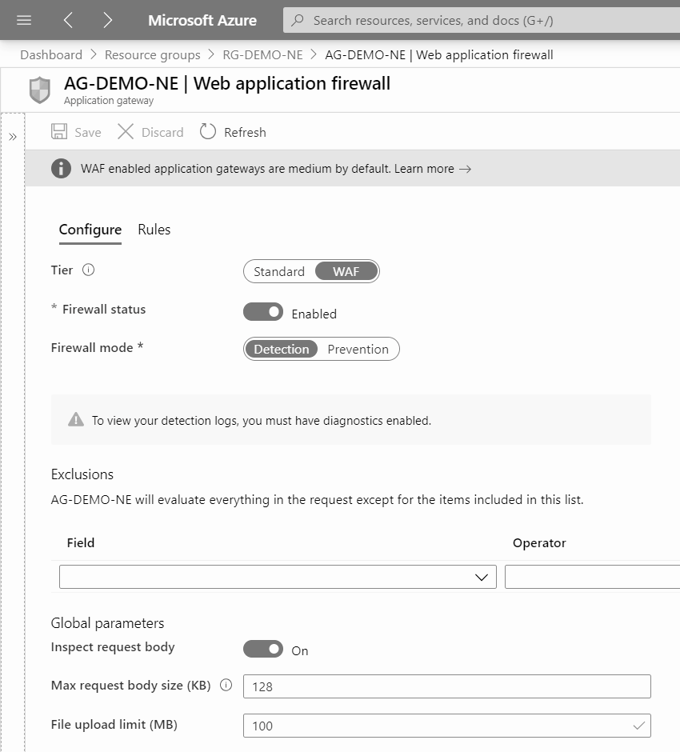The width and height of the screenshot is (680, 752).
Task: Click the forward navigation arrow
Action: click(108, 20)
